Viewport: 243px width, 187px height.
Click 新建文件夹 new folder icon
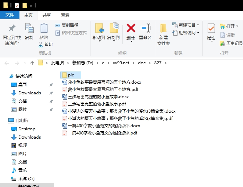point(163,28)
